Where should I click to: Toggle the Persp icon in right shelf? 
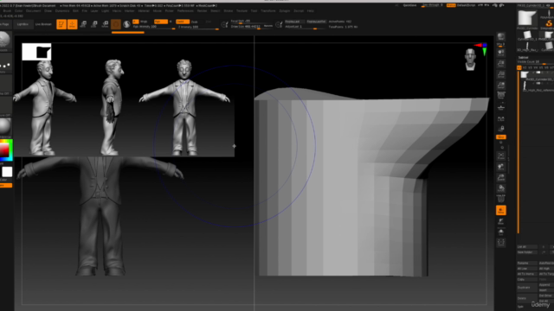tap(500, 95)
